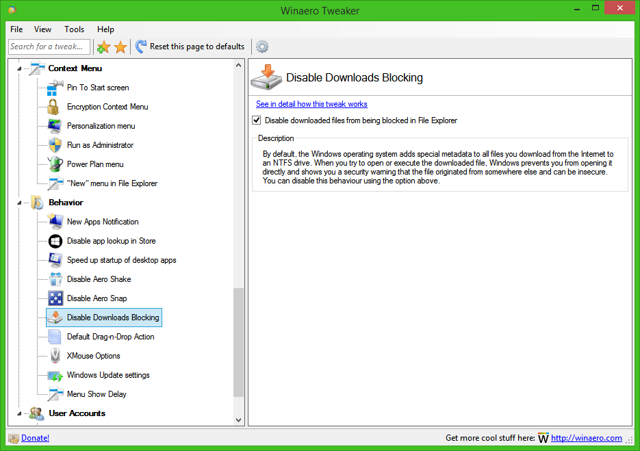Open the View menu
The width and height of the screenshot is (640, 451).
(x=43, y=29)
